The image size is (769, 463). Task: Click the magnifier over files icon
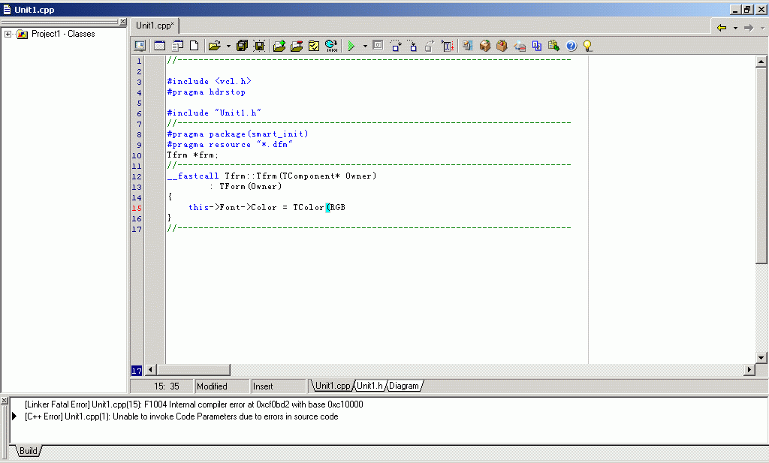[x=520, y=46]
